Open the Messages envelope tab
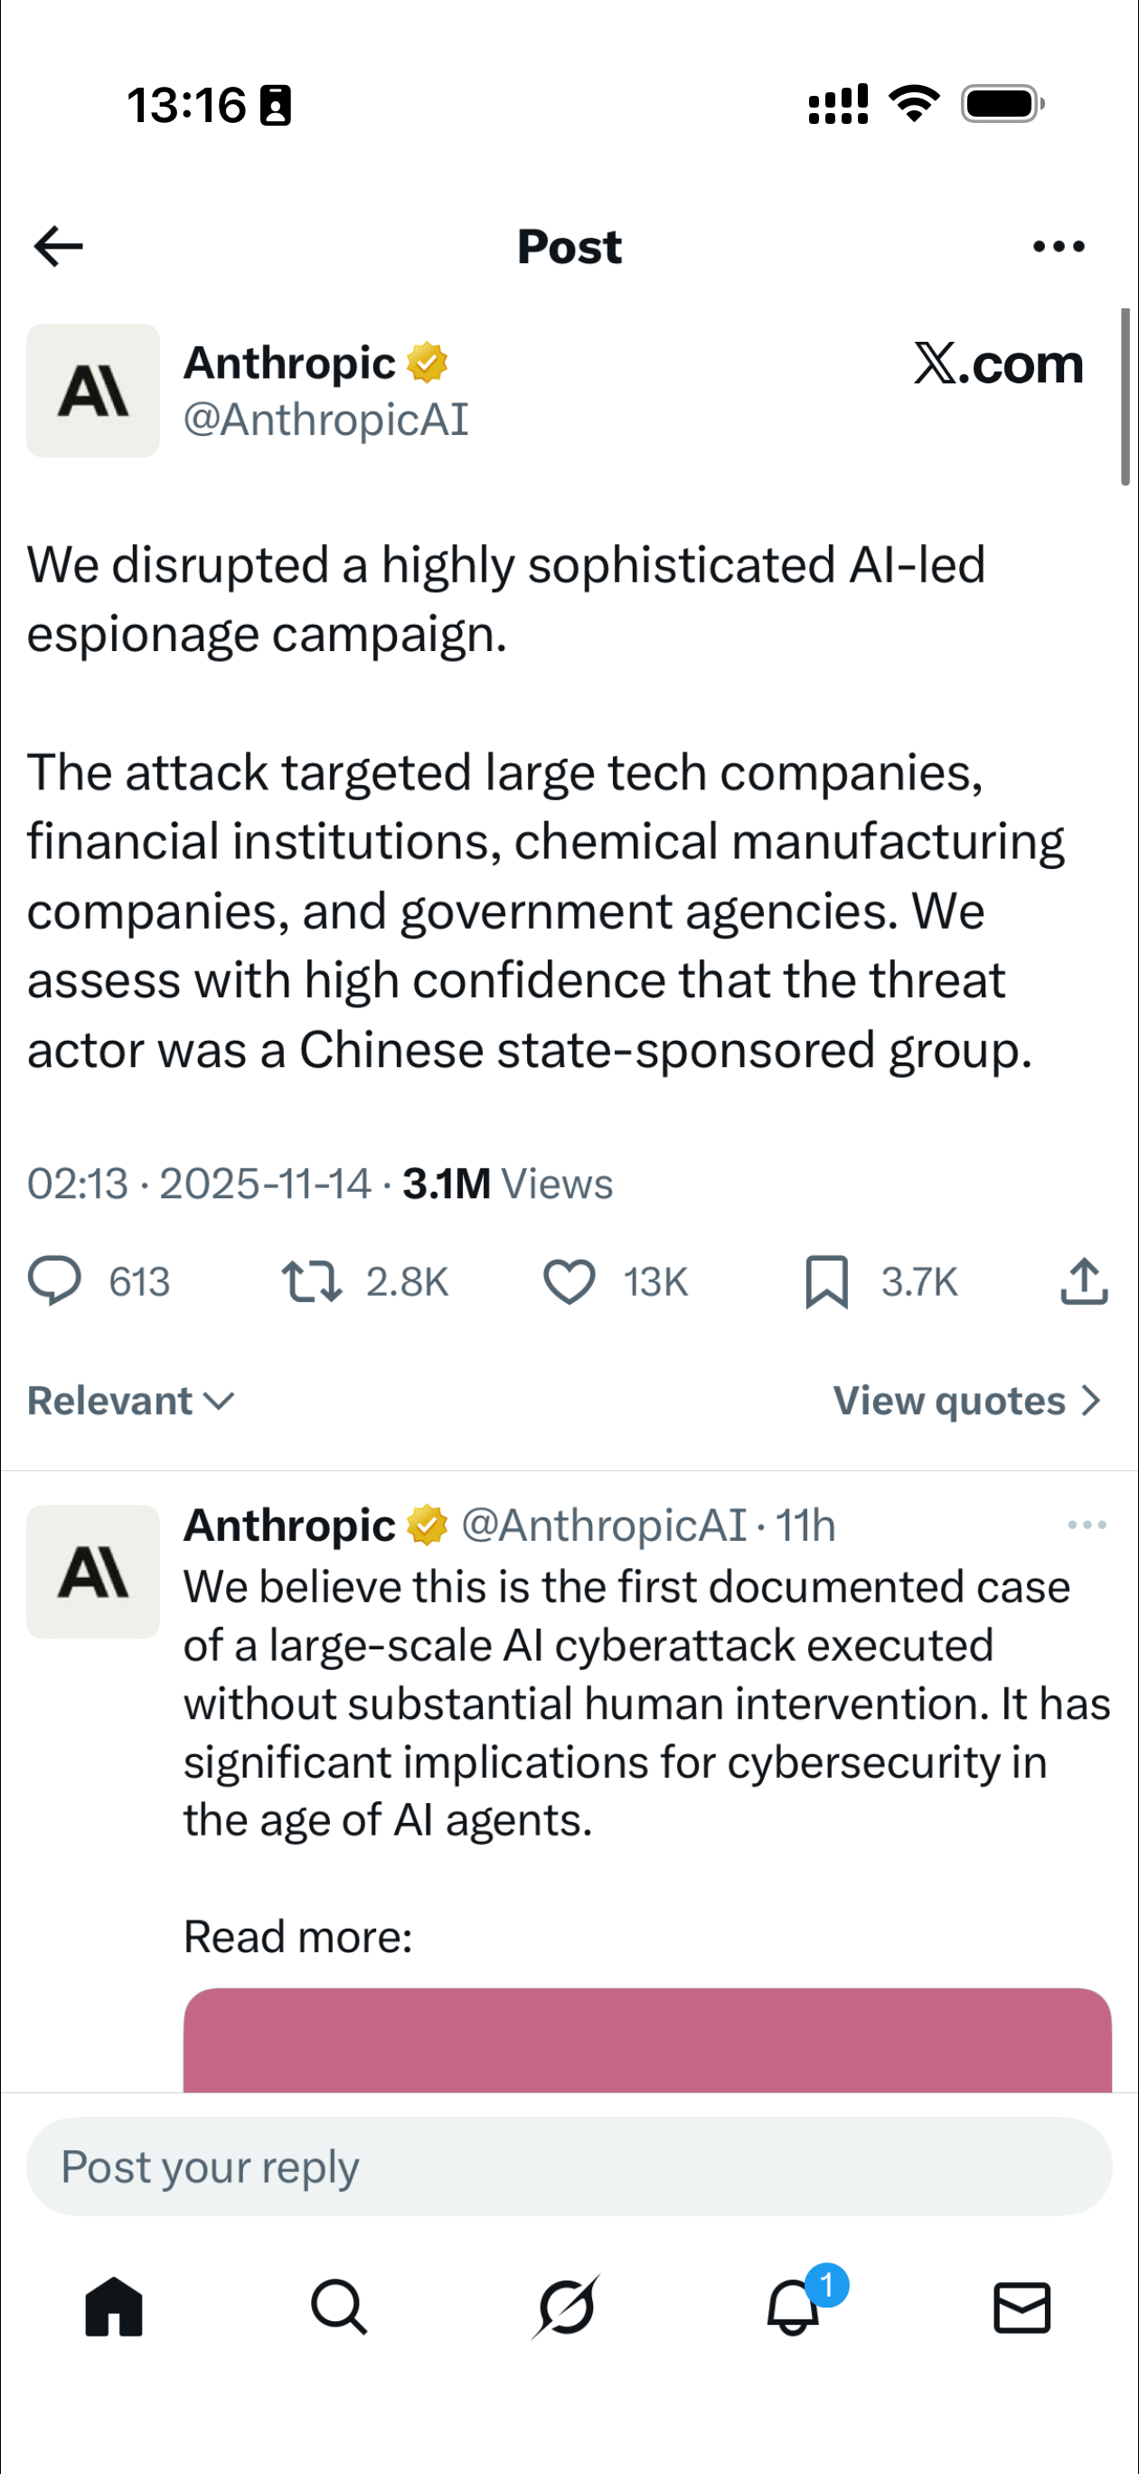 (1021, 2307)
